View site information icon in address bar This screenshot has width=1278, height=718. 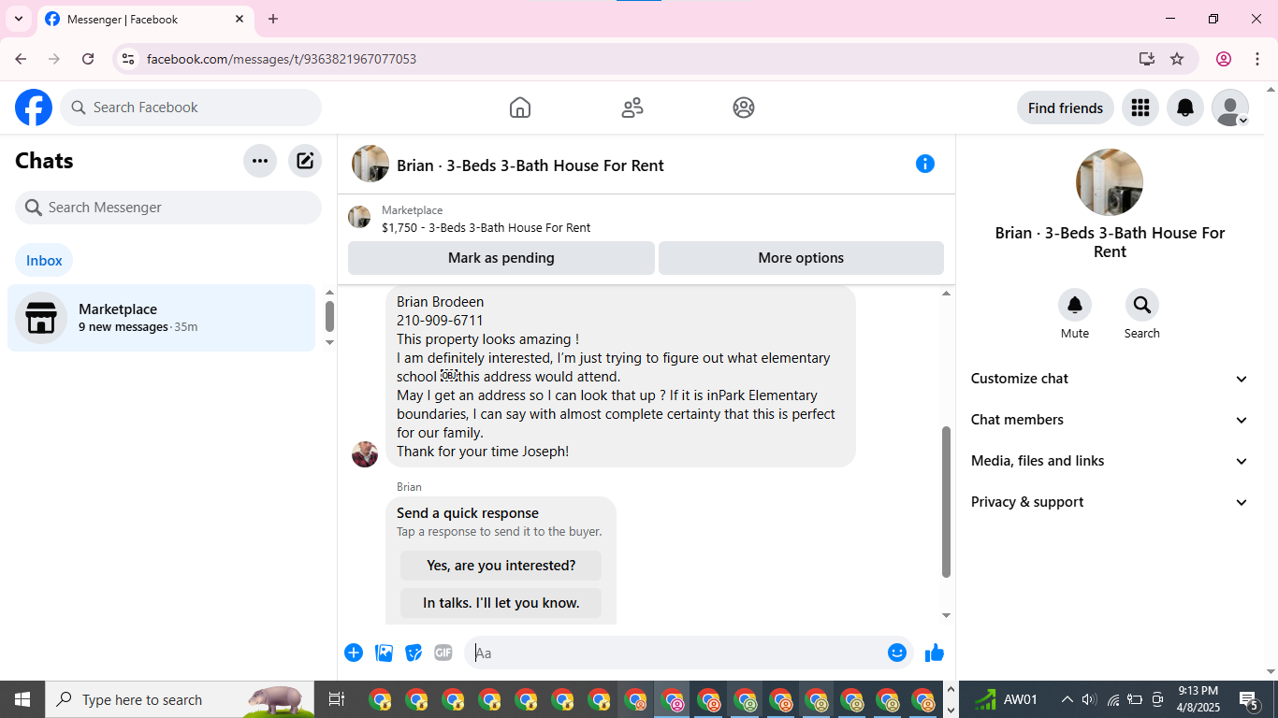[128, 59]
